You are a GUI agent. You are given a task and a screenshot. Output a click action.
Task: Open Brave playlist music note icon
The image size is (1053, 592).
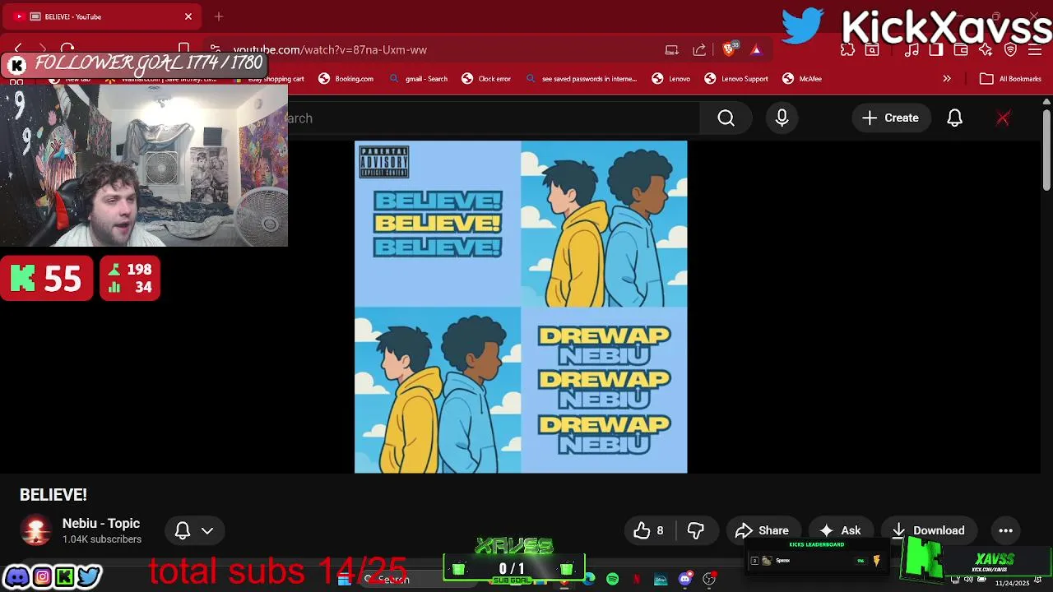click(912, 50)
